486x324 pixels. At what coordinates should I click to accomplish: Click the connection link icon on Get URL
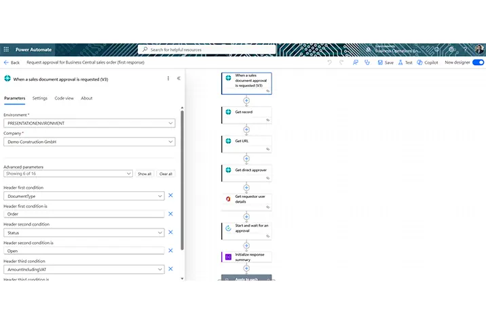click(x=268, y=149)
